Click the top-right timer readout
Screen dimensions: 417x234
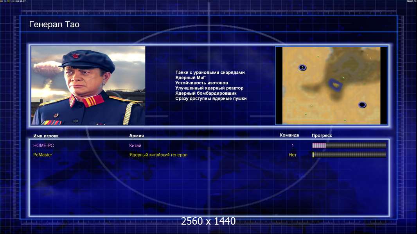click(x=412, y=1)
